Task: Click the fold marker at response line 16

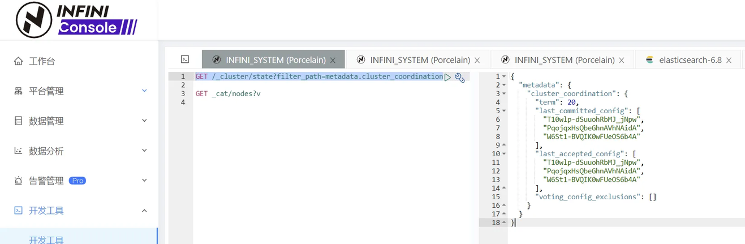Action: click(504, 206)
